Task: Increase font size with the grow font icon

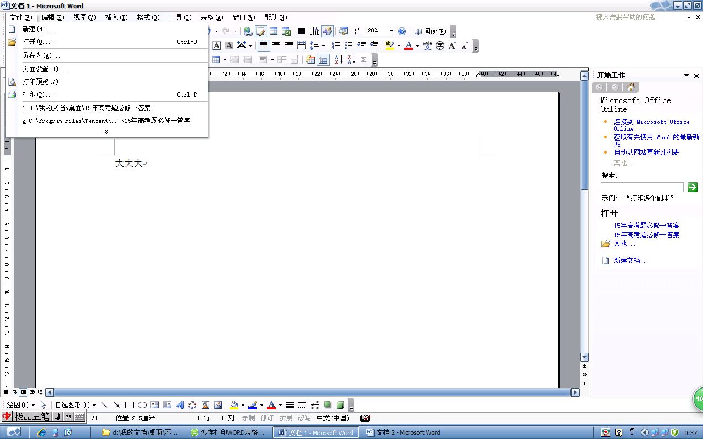Action: pos(452,46)
